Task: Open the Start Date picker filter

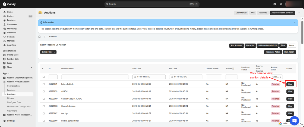Action: (149, 77)
